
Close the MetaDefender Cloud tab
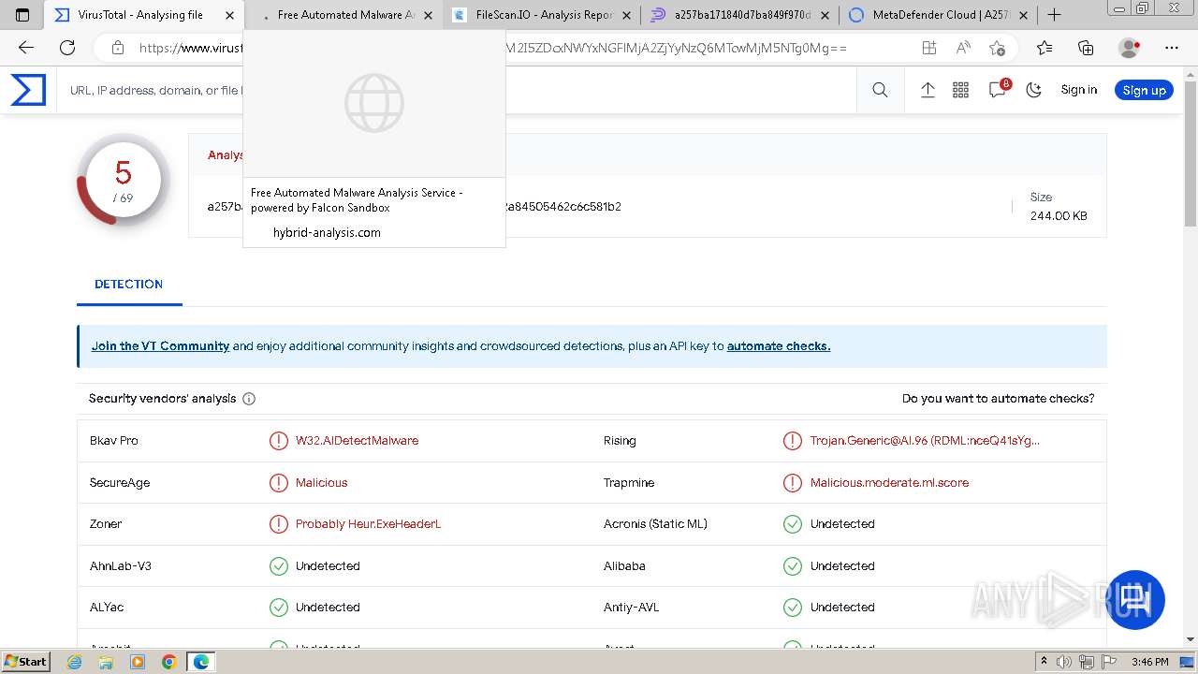click(x=1024, y=15)
